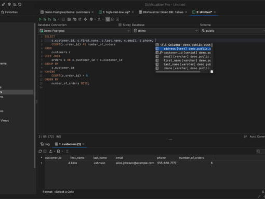Sort by the number_of_orders column header
The image size is (265, 199).
coord(195,158)
